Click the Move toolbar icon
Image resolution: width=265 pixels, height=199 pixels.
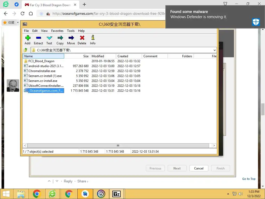(71, 40)
